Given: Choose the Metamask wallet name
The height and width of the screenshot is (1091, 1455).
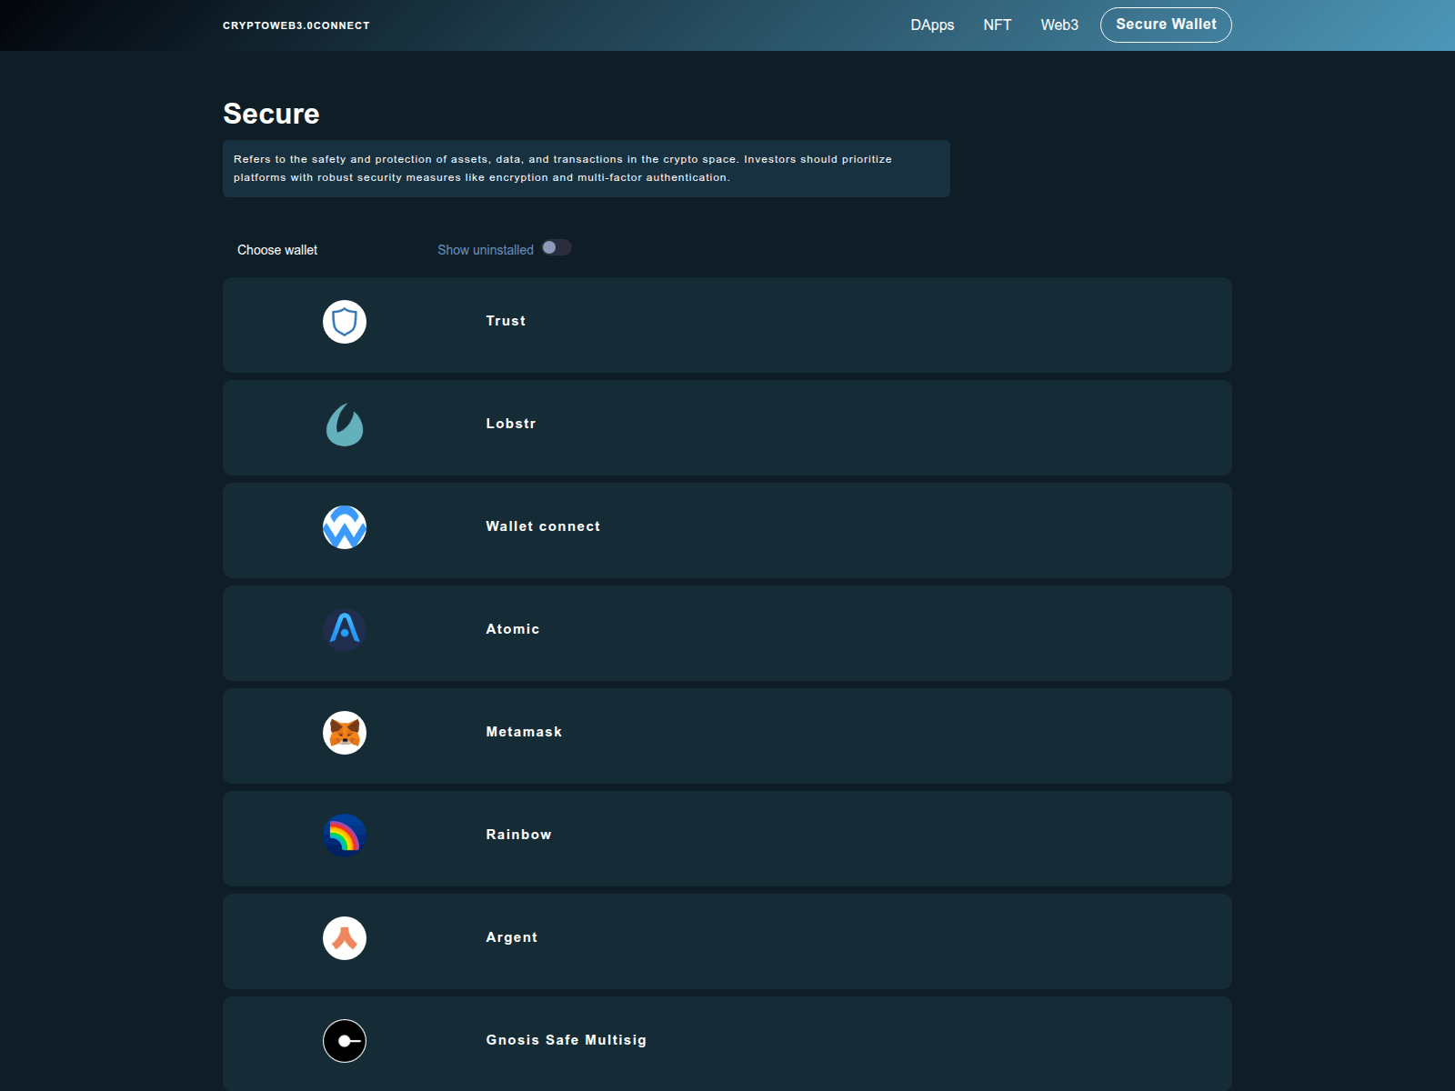Looking at the screenshot, I should [524, 732].
